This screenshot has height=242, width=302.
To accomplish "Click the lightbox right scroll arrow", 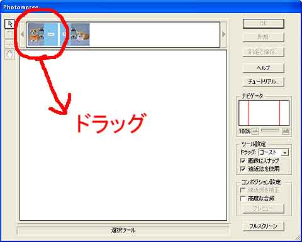I will 224,34.
